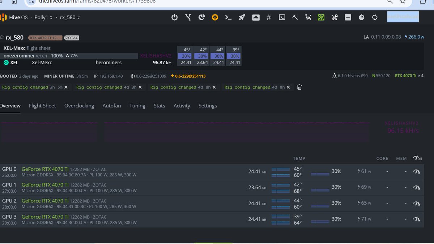Click the 30% fan speed bar for GPU 0

320,174
